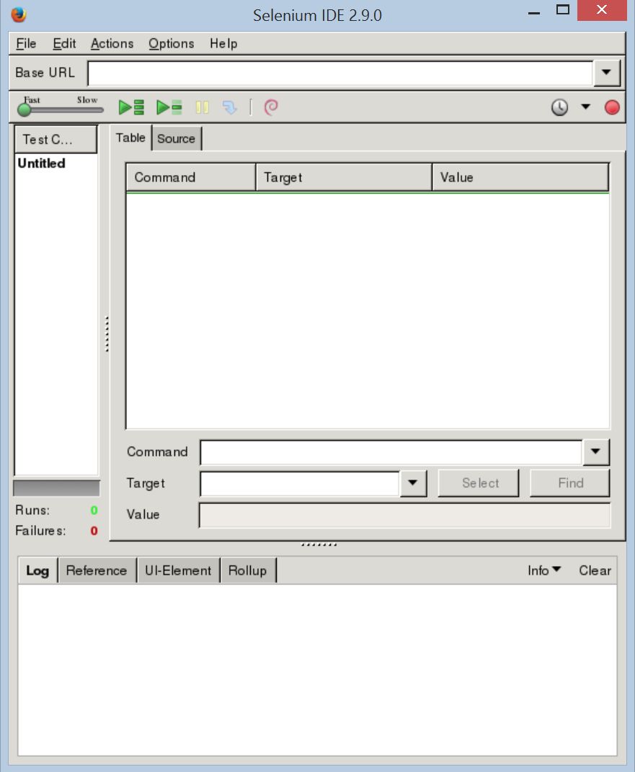The width and height of the screenshot is (635, 772).
Task: Expand the scheduler dropdown arrow
Action: click(585, 107)
